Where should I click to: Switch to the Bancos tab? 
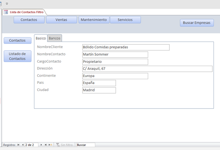(55, 38)
